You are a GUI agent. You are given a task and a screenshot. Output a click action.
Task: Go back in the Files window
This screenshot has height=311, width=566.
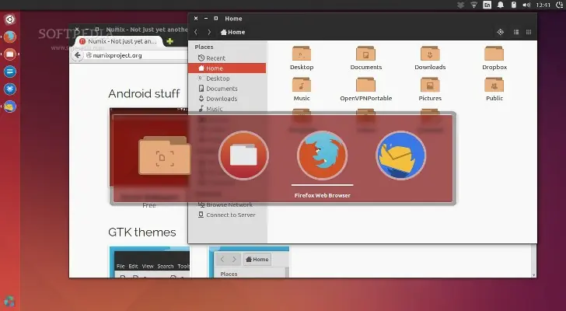pos(196,32)
